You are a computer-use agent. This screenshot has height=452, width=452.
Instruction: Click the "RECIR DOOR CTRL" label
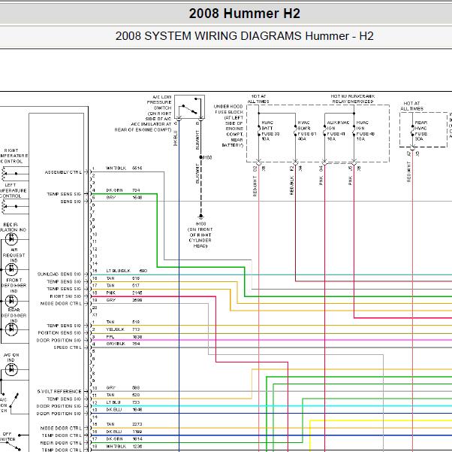(61, 443)
